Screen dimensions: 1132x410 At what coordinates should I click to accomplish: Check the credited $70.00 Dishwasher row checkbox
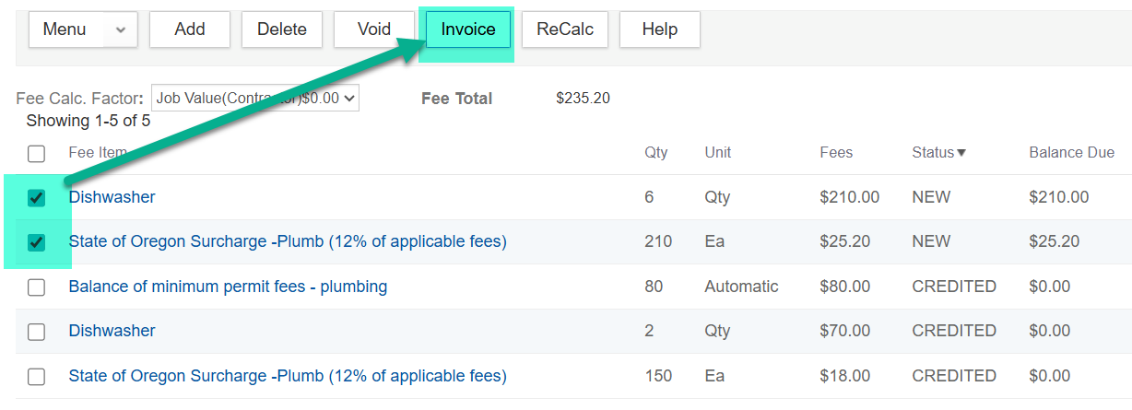[37, 332]
